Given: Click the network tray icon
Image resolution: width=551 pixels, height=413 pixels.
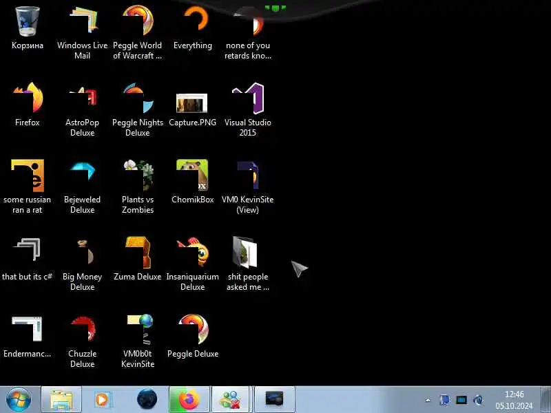Looking at the screenshot, I should [x=444, y=400].
